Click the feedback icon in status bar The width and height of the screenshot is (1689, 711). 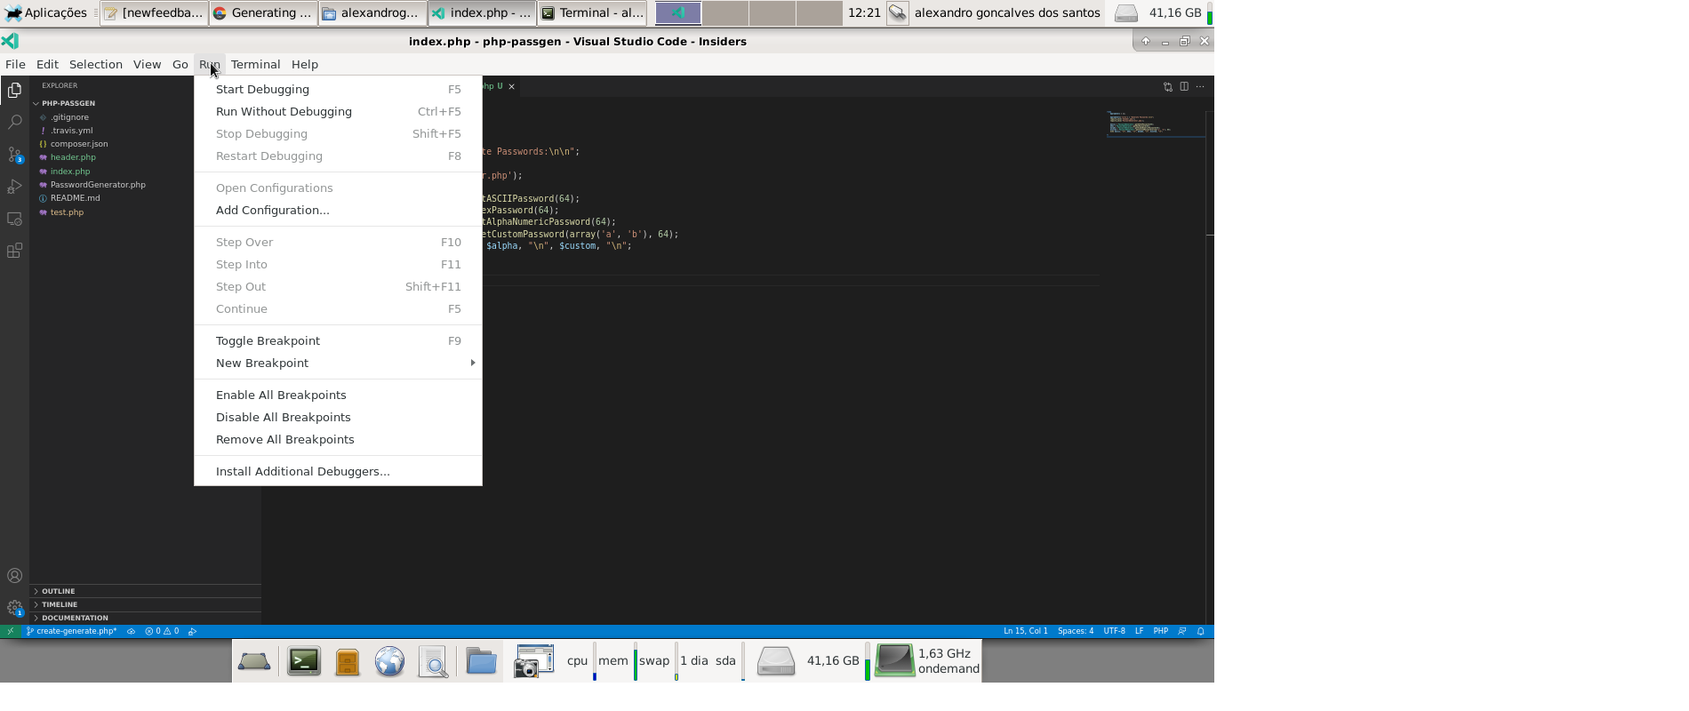[x=1181, y=631]
